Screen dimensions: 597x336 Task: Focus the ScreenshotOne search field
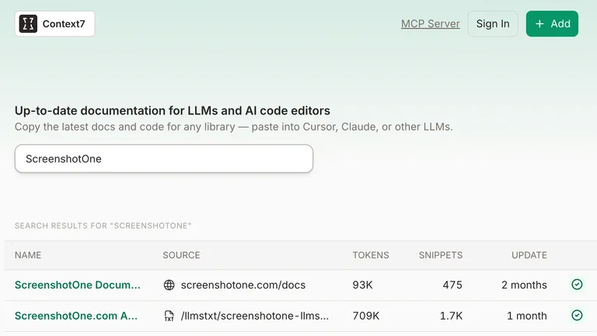(x=164, y=159)
